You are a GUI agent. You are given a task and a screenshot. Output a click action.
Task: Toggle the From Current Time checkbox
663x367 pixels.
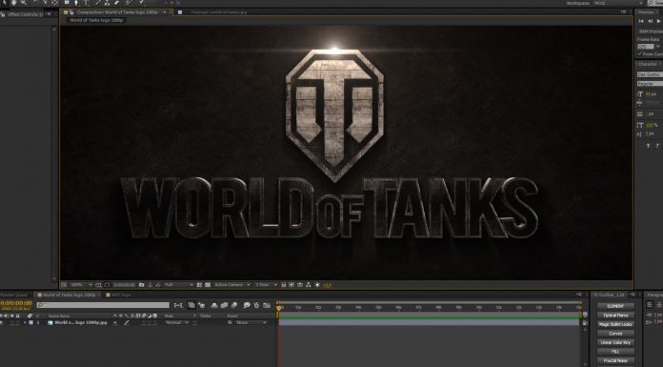pyautogui.click(x=640, y=54)
